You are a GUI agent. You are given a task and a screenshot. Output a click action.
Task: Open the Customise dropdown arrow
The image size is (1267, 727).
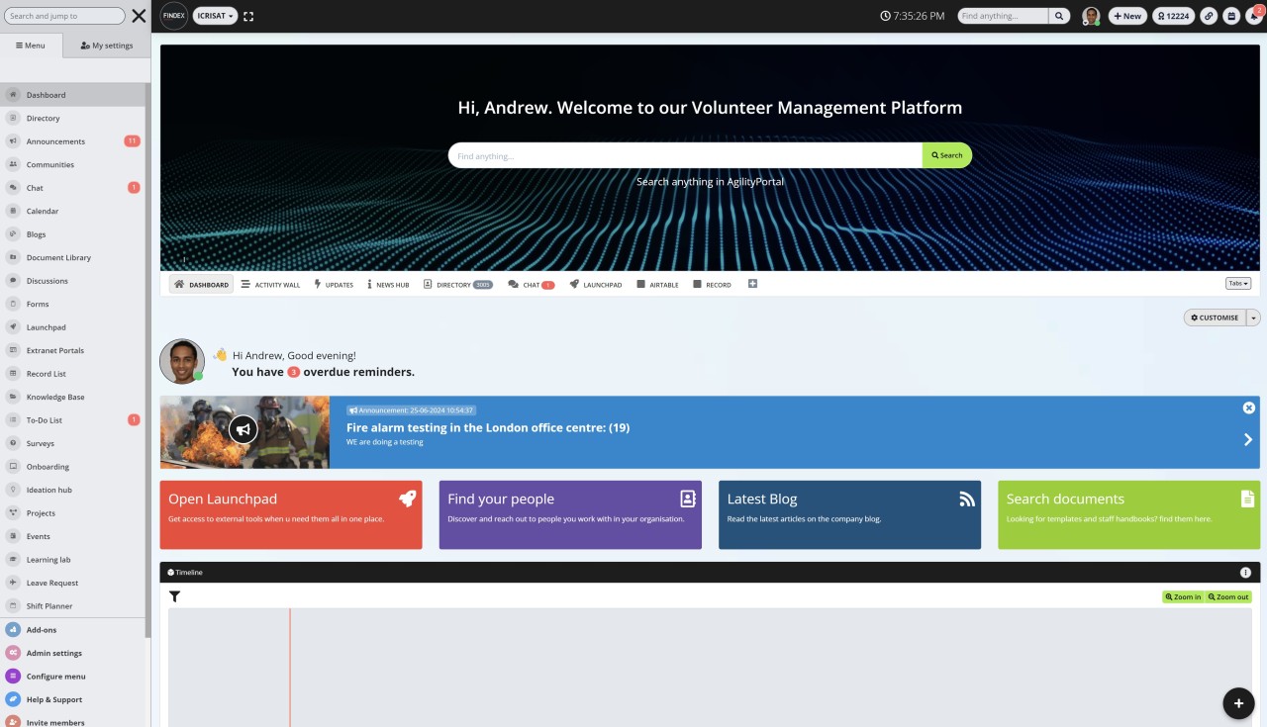point(1254,317)
